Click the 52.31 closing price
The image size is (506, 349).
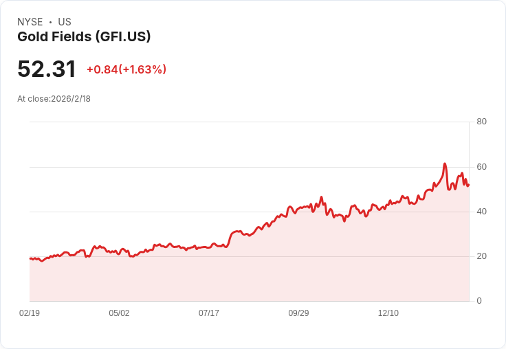pyautogui.click(x=47, y=69)
